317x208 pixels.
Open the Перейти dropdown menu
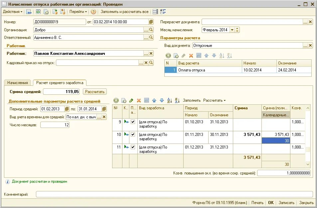[x=78, y=12]
